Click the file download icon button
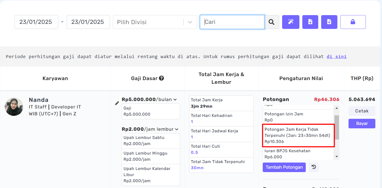 tap(310, 22)
